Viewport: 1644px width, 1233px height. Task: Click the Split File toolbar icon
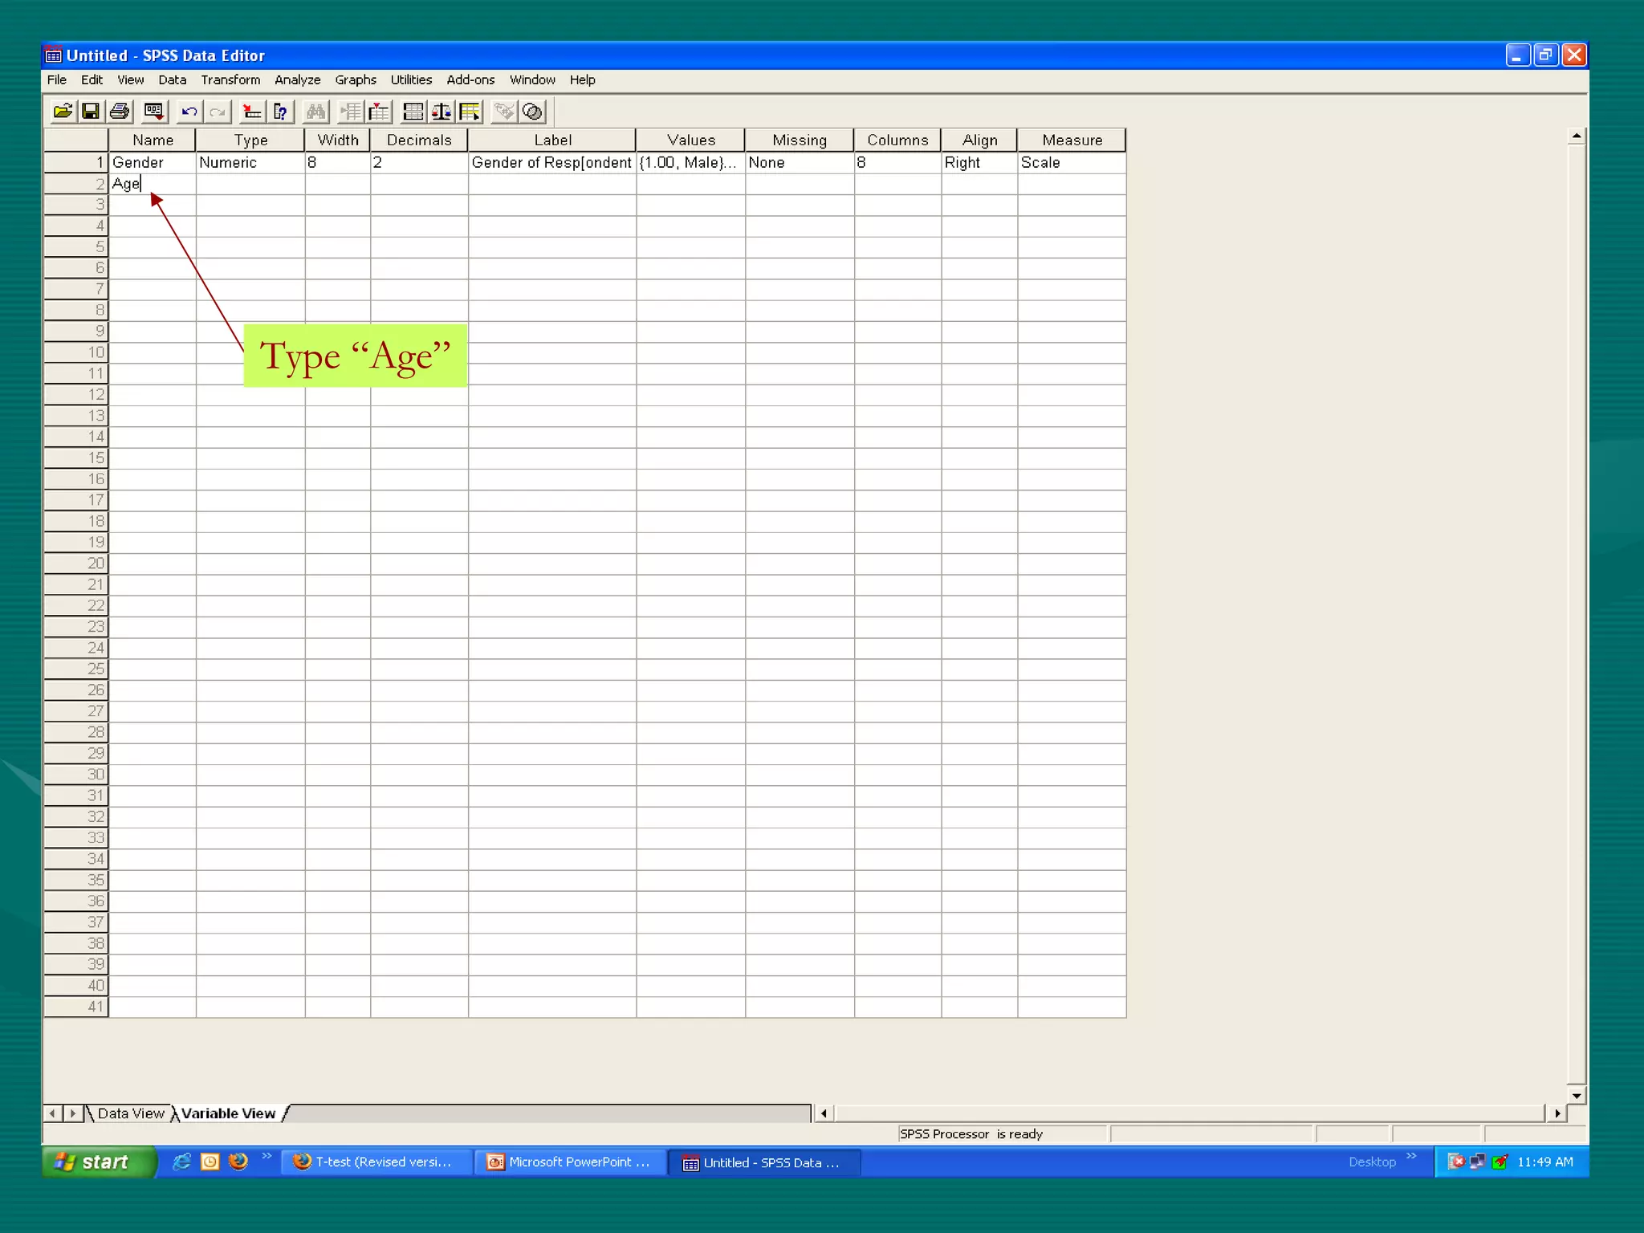(413, 112)
